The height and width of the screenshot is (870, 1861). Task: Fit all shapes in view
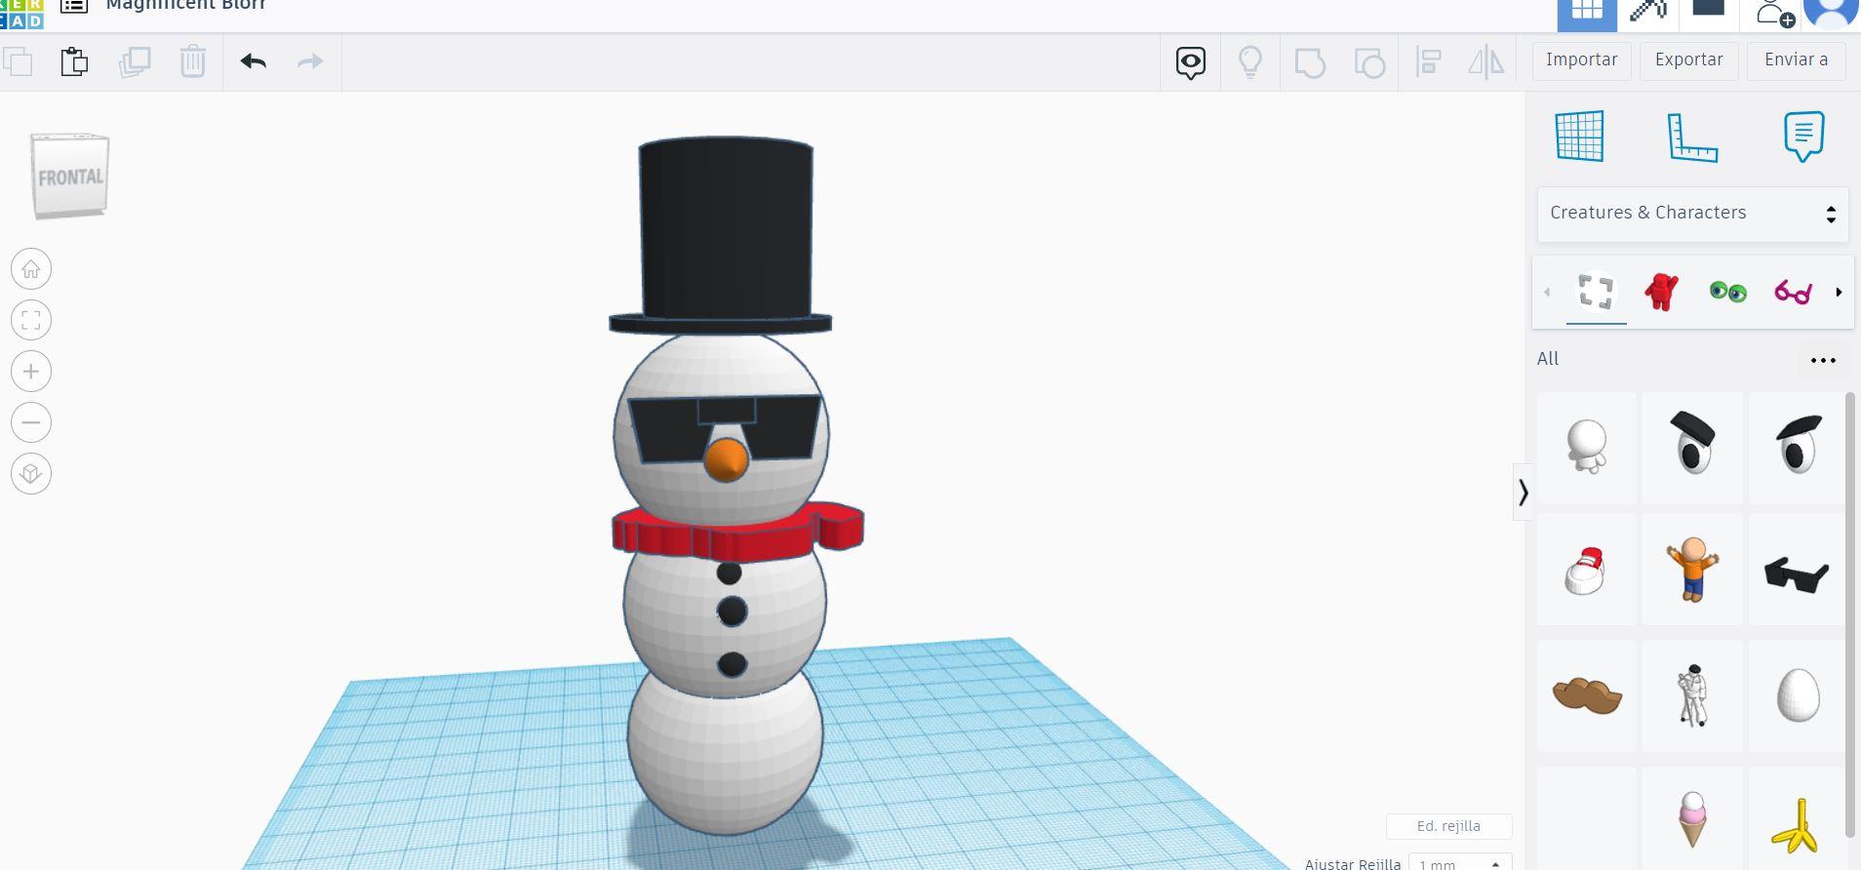tap(31, 320)
